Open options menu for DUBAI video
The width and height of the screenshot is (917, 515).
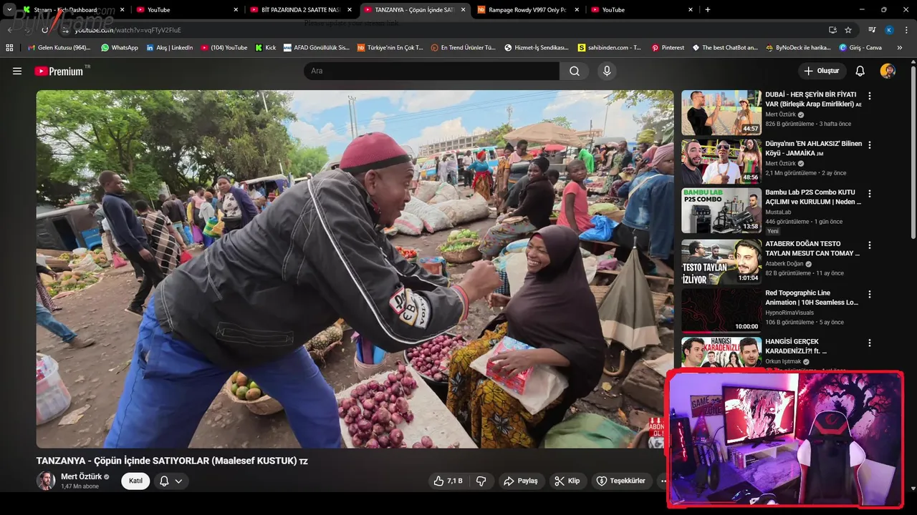(x=870, y=96)
